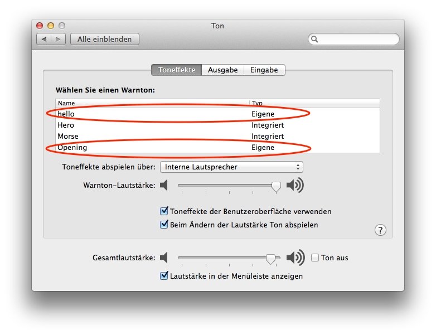The width and height of the screenshot is (436, 335).
Task: Go forward with the right arrow button
Action: [x=58, y=39]
